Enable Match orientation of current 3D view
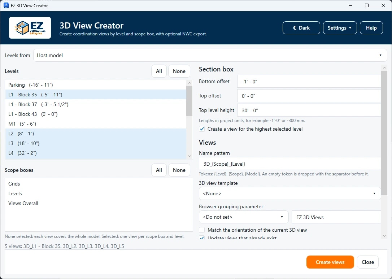The height and width of the screenshot is (279, 392). pyautogui.click(x=202, y=230)
